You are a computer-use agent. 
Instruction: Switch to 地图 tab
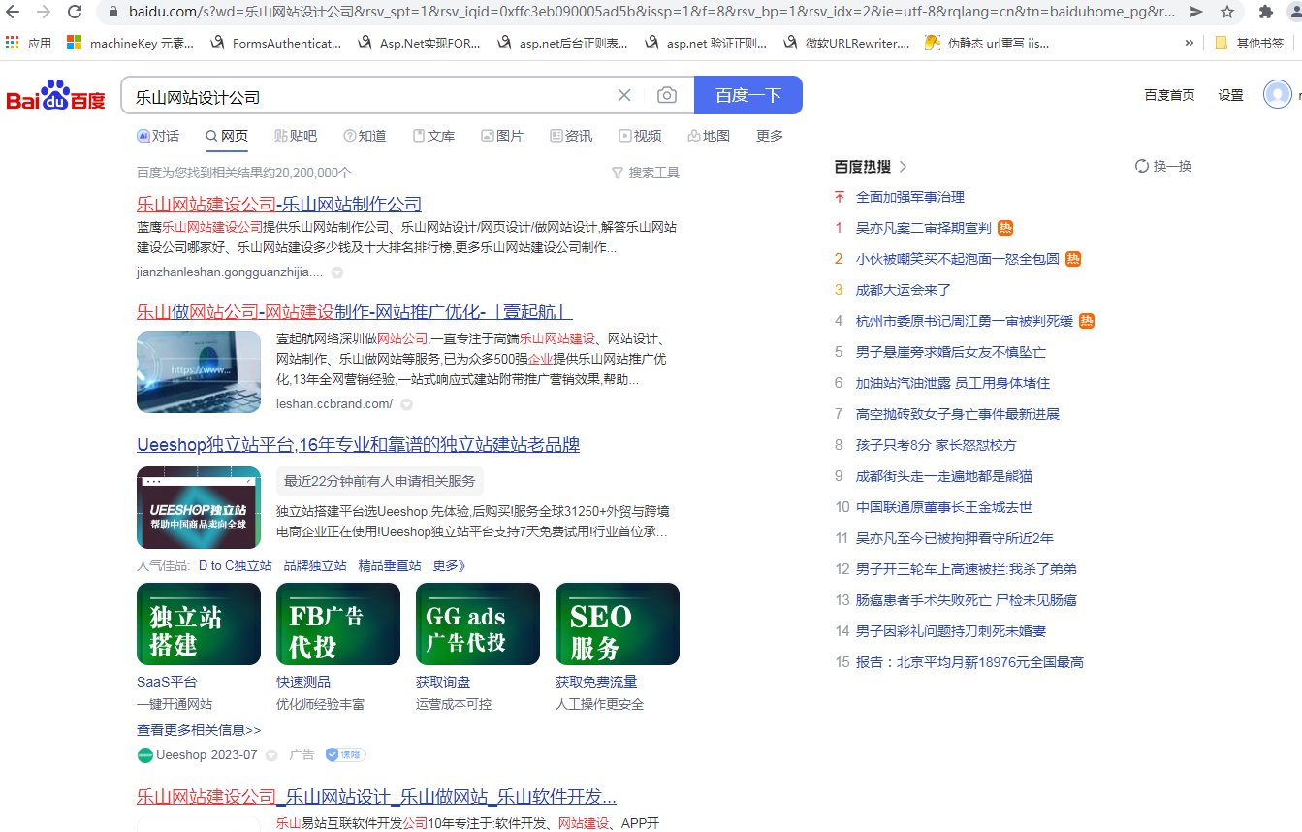click(709, 136)
